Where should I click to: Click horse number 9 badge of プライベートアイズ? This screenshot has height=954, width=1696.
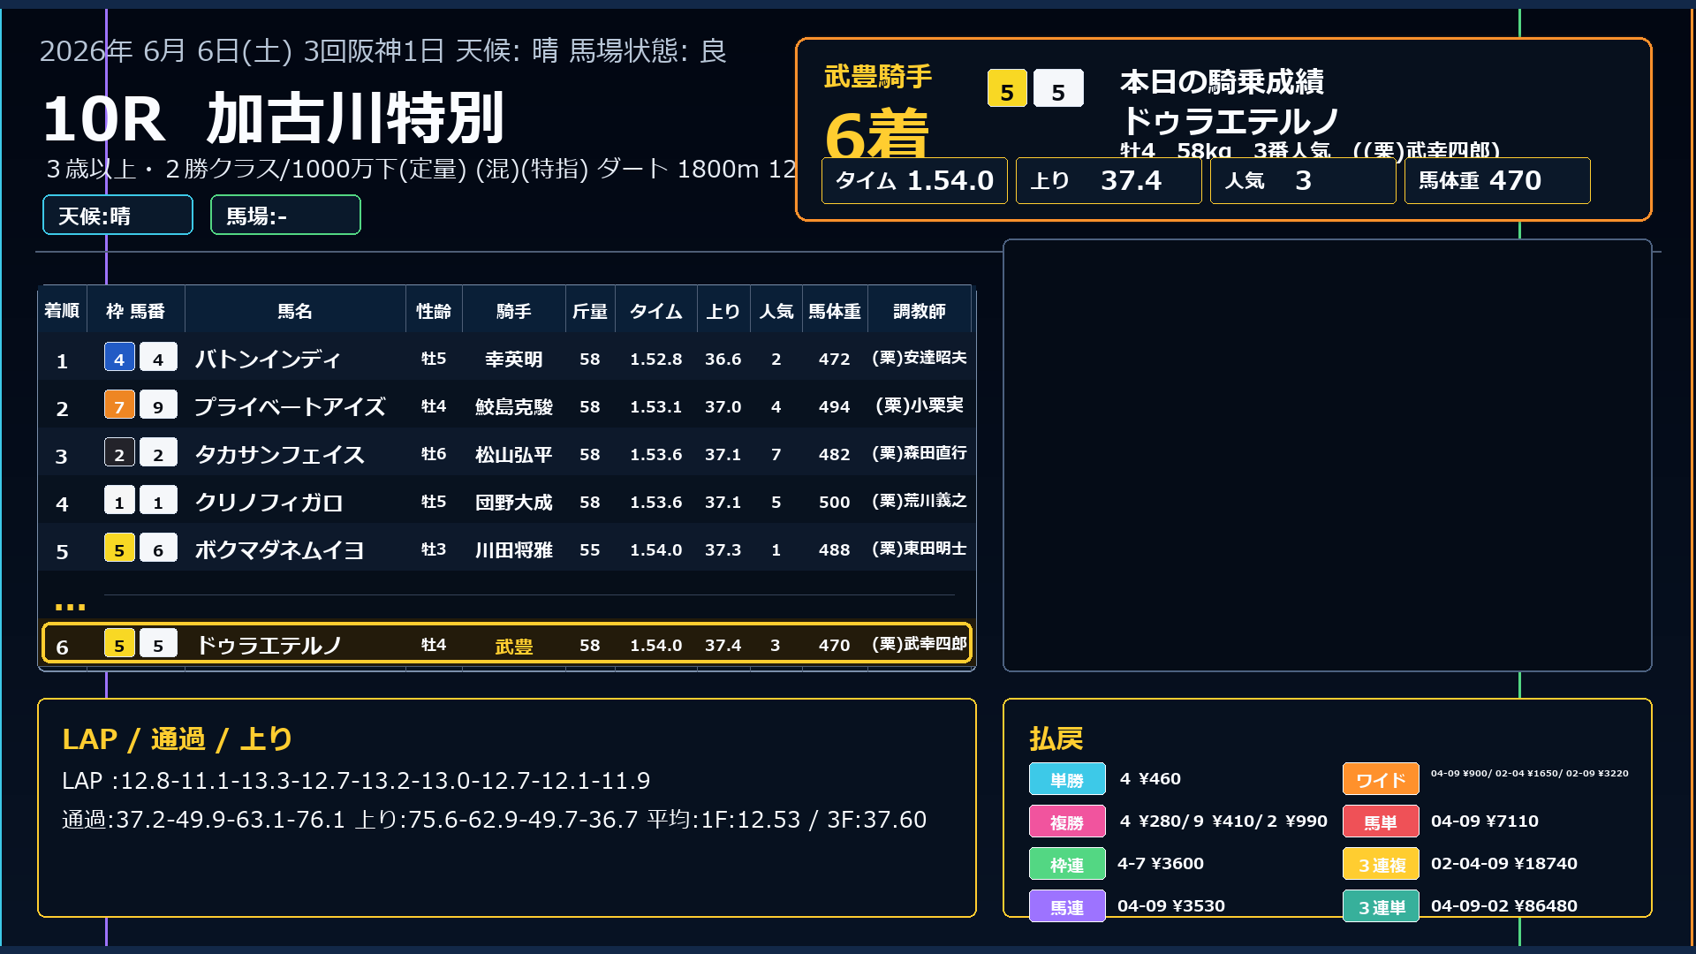[x=158, y=405]
